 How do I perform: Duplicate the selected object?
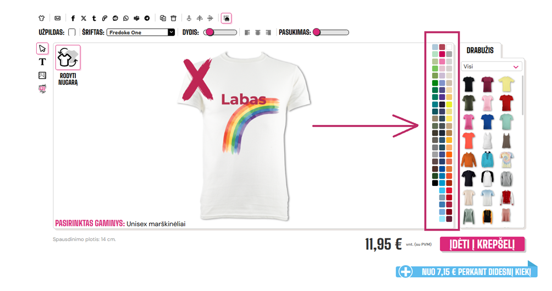click(163, 18)
